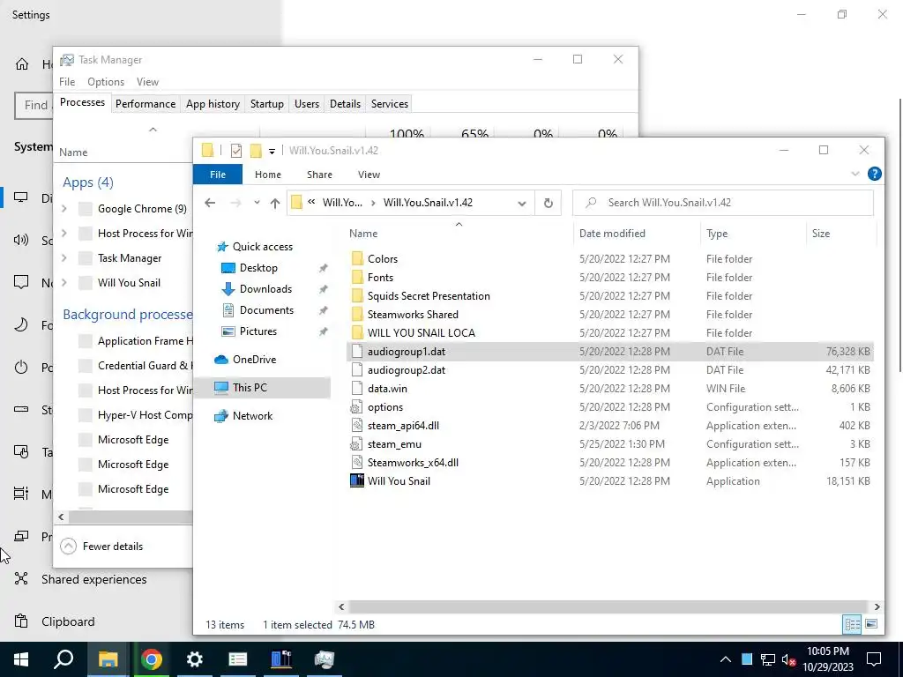The height and width of the screenshot is (677, 903).
Task: Sort files by Size column
Action: point(821,233)
